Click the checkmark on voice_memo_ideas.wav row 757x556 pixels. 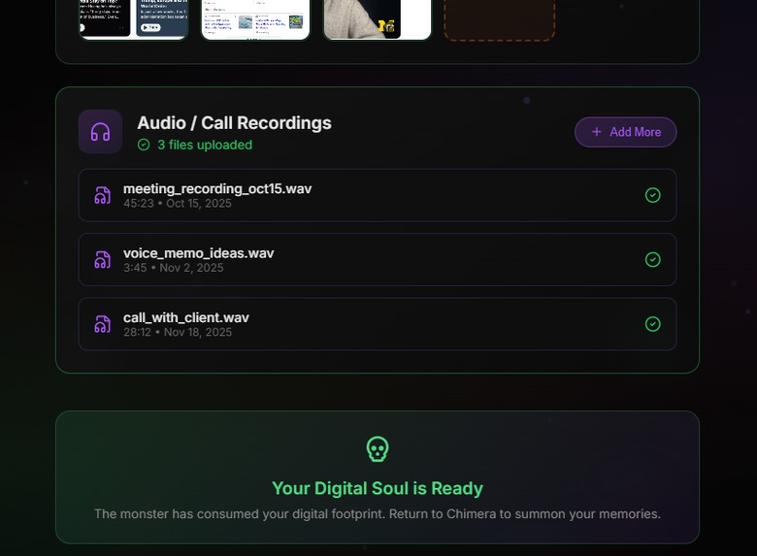pos(653,260)
